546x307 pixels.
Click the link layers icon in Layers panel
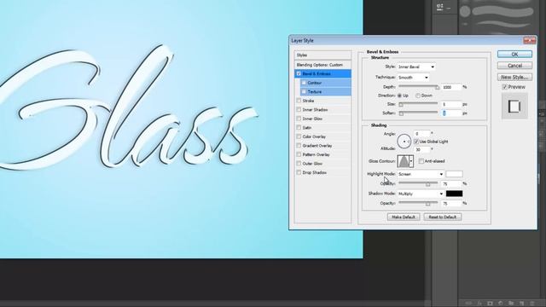pyautogui.click(x=469, y=304)
